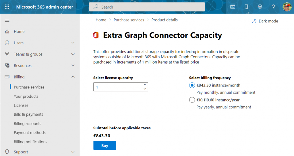Click the Billing card icon

7,77
